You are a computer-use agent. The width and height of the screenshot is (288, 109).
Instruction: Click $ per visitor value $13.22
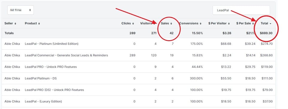[x=226, y=67]
